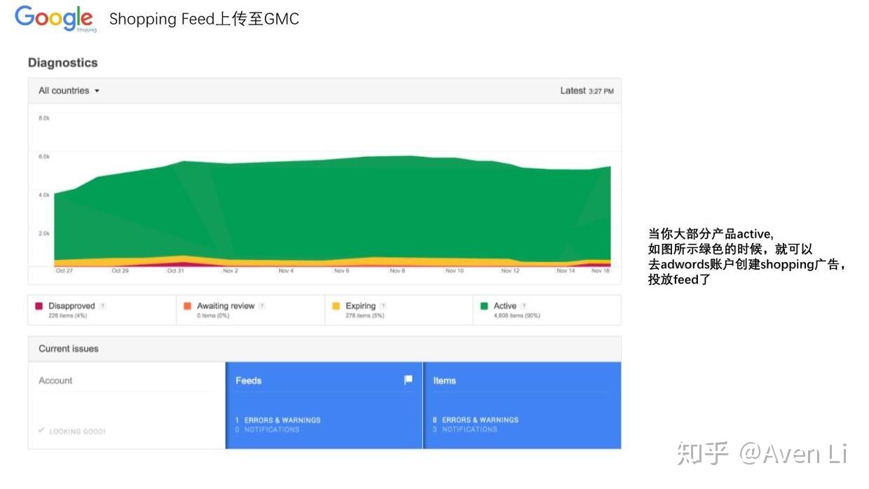The width and height of the screenshot is (869, 489).
Task: Click the Google Shopping logo
Action: [x=56, y=19]
